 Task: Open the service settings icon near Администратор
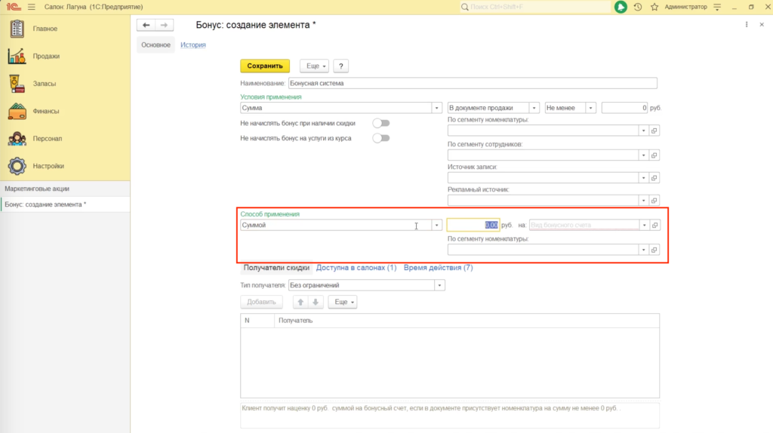click(x=717, y=7)
